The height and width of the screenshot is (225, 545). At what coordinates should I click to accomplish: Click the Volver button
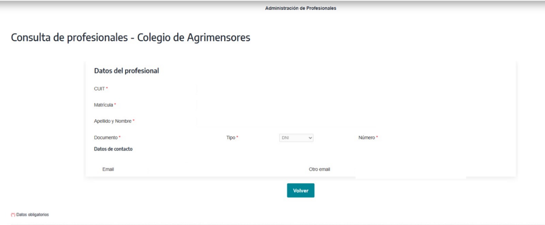pos(300,190)
